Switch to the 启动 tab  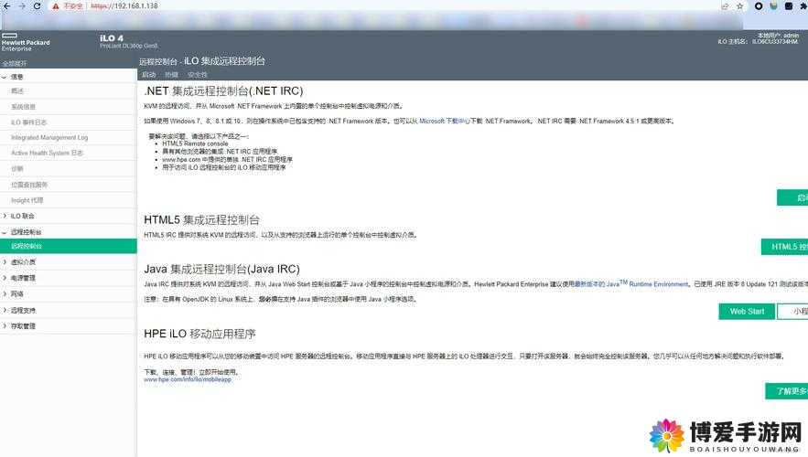point(149,75)
